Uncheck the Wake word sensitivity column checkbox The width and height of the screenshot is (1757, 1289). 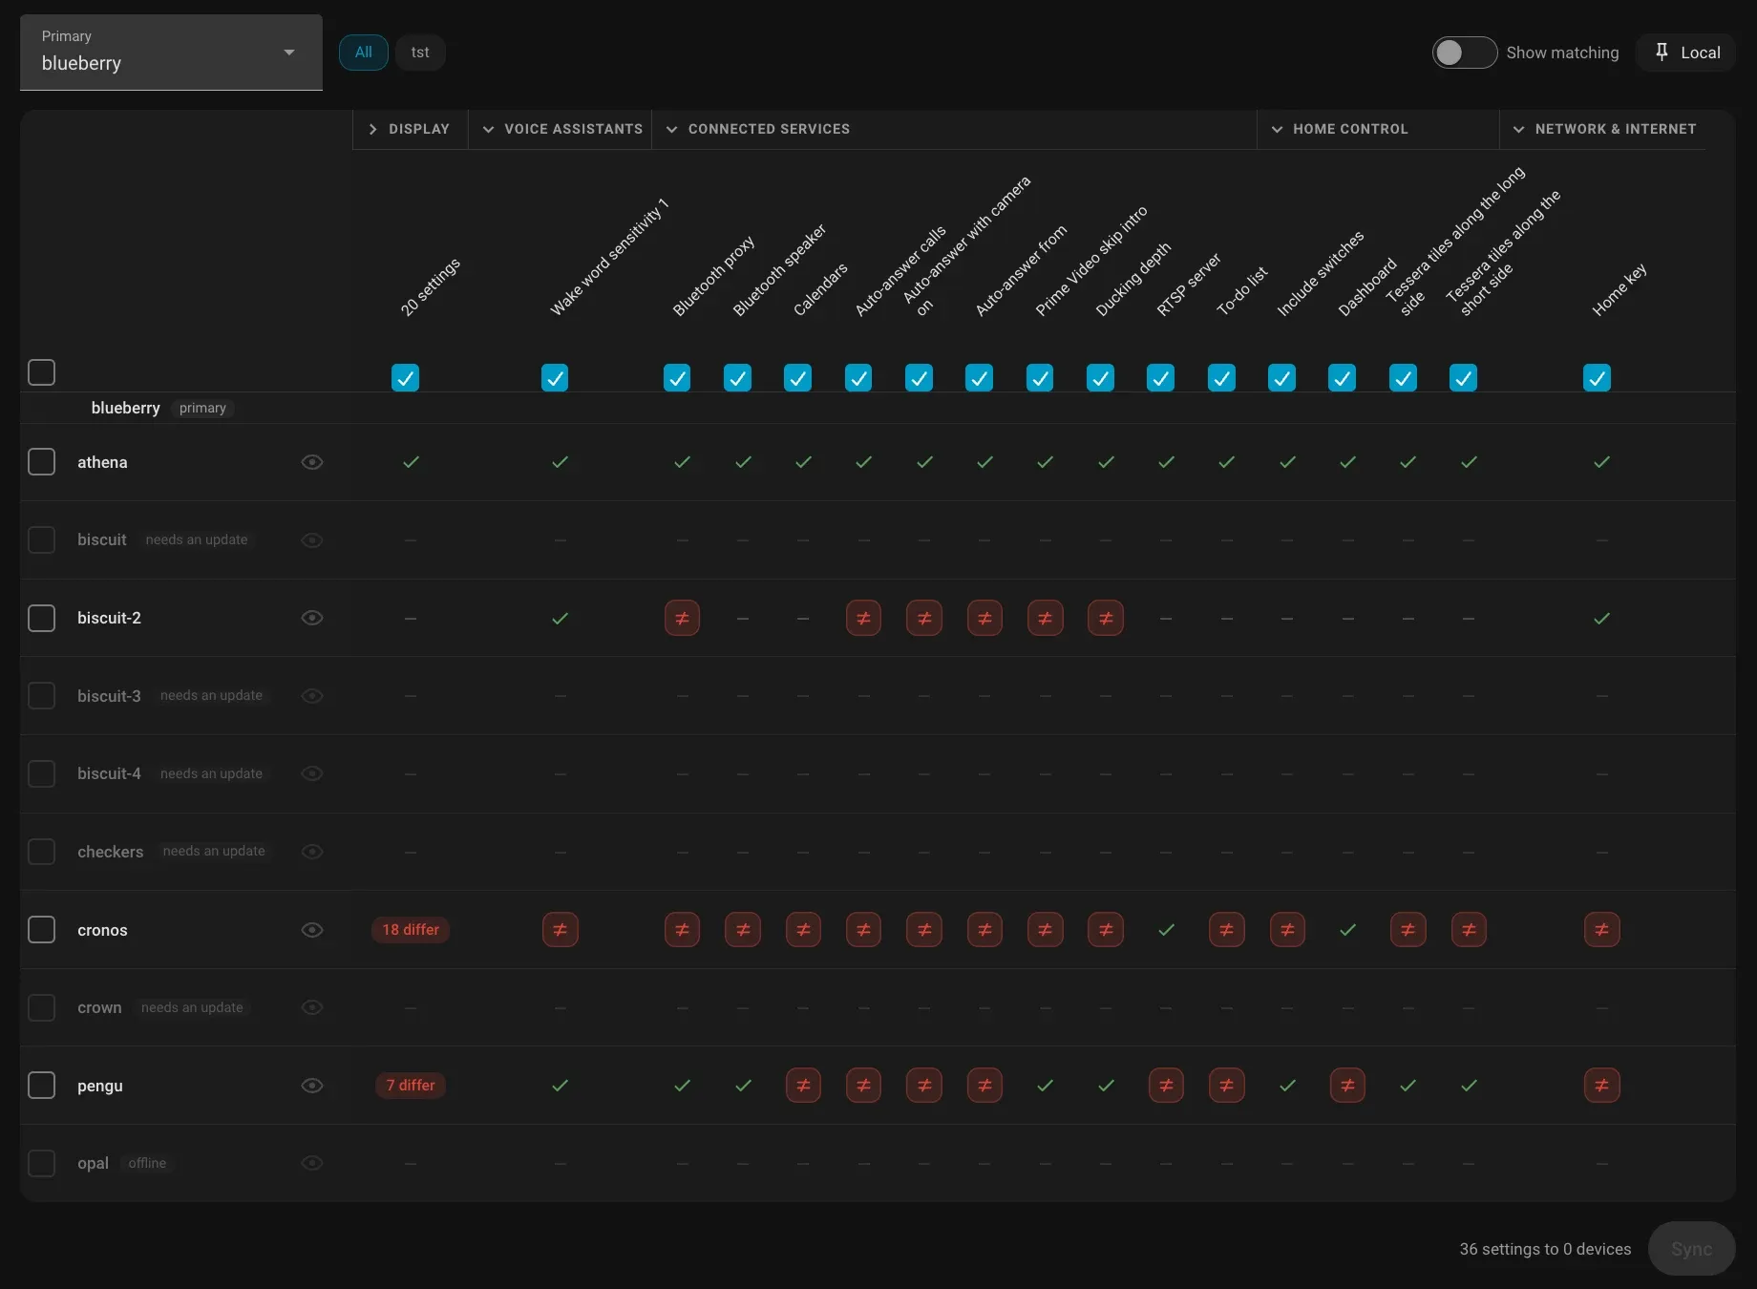click(x=555, y=378)
